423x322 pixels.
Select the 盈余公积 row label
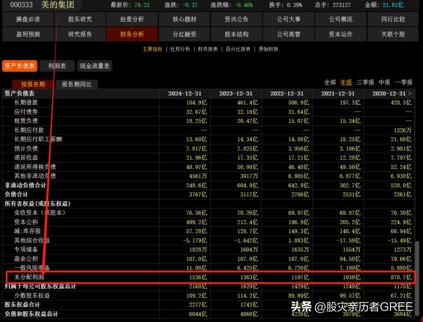tap(26, 259)
